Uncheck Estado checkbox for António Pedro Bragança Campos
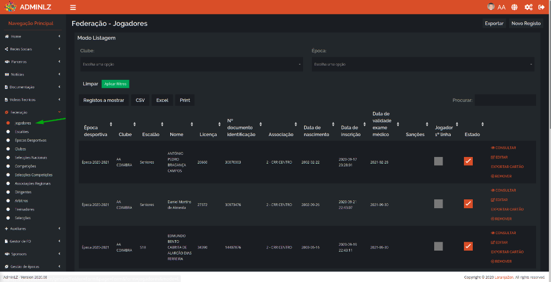 coord(468,161)
